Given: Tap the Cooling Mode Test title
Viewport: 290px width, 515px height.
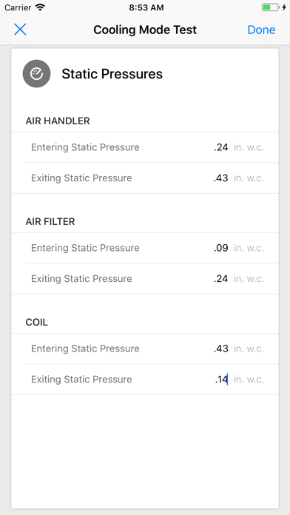Looking at the screenshot, I should [145, 30].
